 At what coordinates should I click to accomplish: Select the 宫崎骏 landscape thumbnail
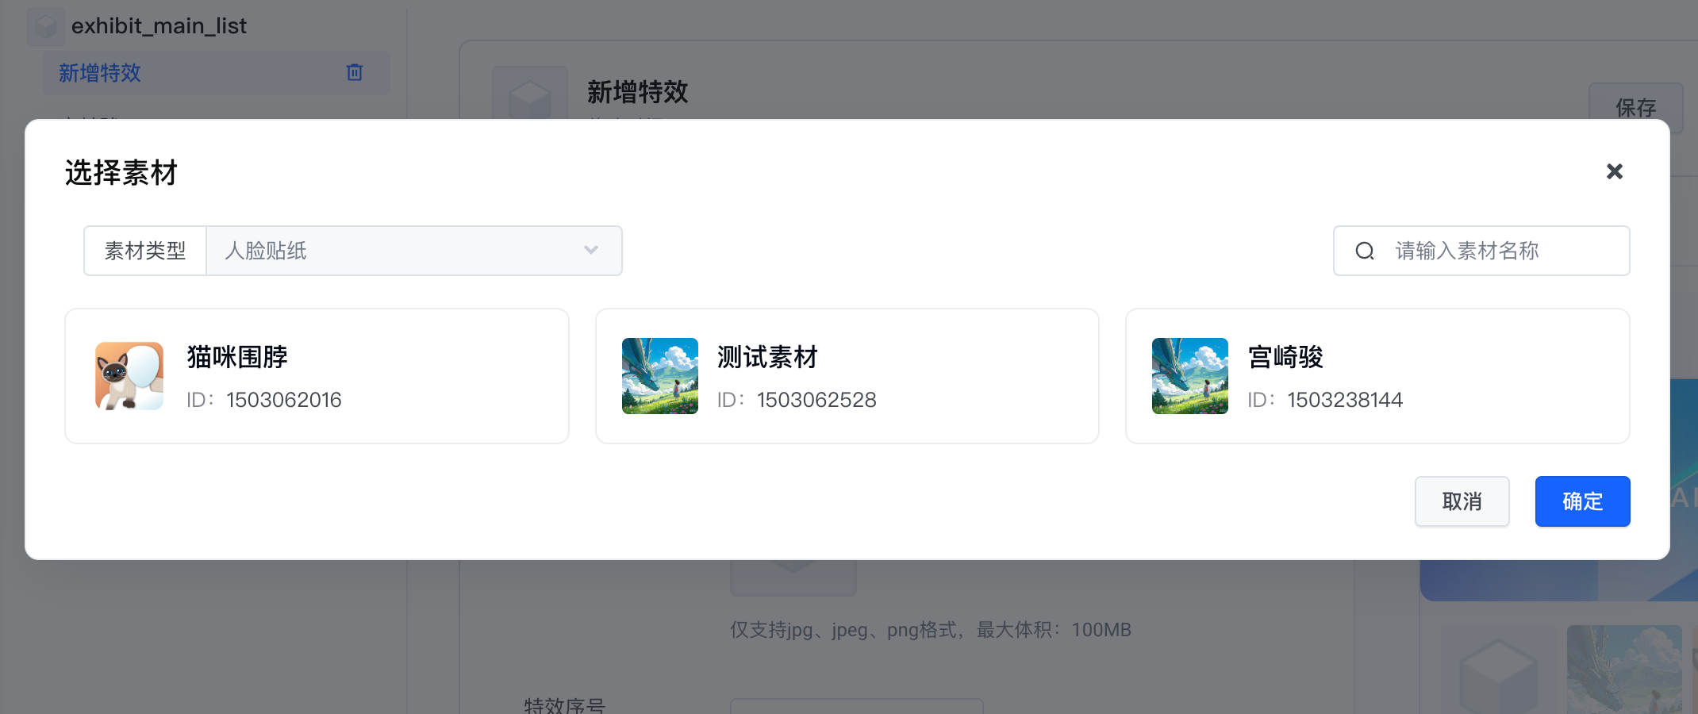pyautogui.click(x=1189, y=376)
